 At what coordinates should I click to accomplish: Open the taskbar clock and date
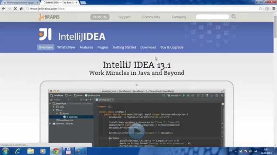[x=266, y=151]
